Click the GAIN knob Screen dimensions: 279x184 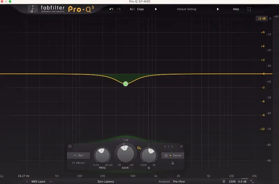(126, 154)
